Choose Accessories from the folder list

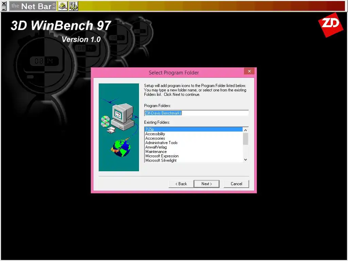pos(193,138)
